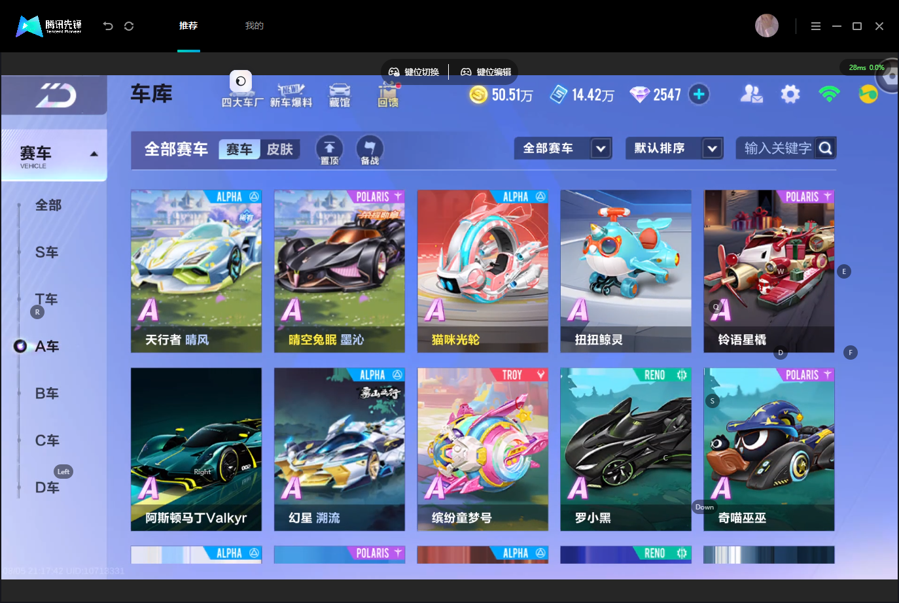
Task: Open the friends icon
Action: [751, 94]
